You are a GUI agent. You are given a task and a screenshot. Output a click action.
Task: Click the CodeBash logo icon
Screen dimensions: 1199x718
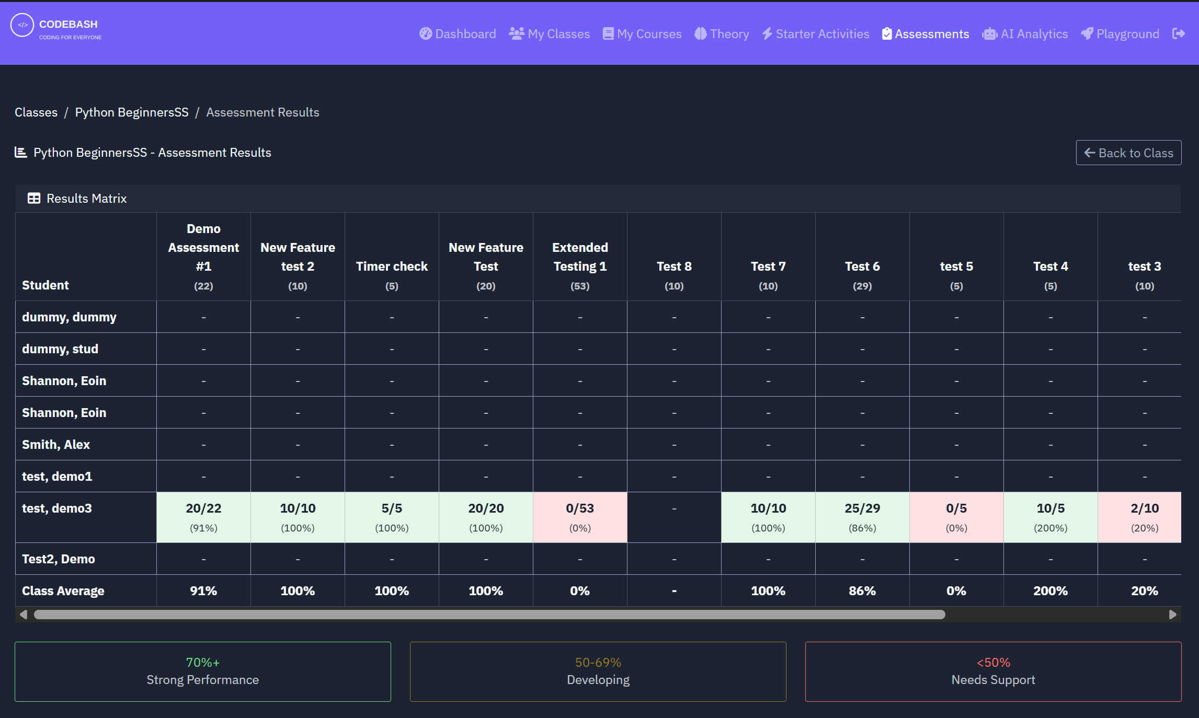pyautogui.click(x=22, y=25)
